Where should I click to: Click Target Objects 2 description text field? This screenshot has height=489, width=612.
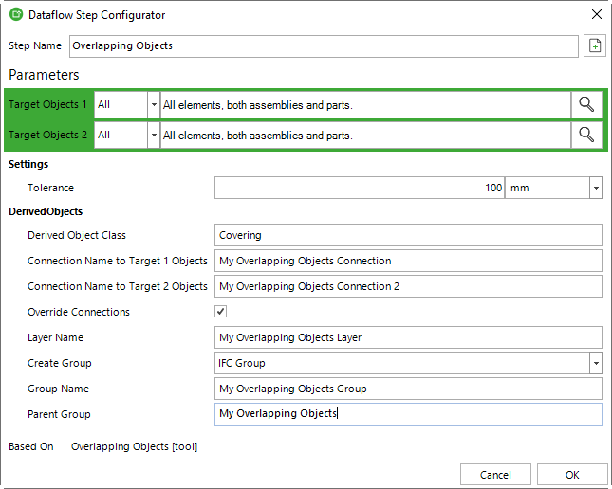coord(365,135)
